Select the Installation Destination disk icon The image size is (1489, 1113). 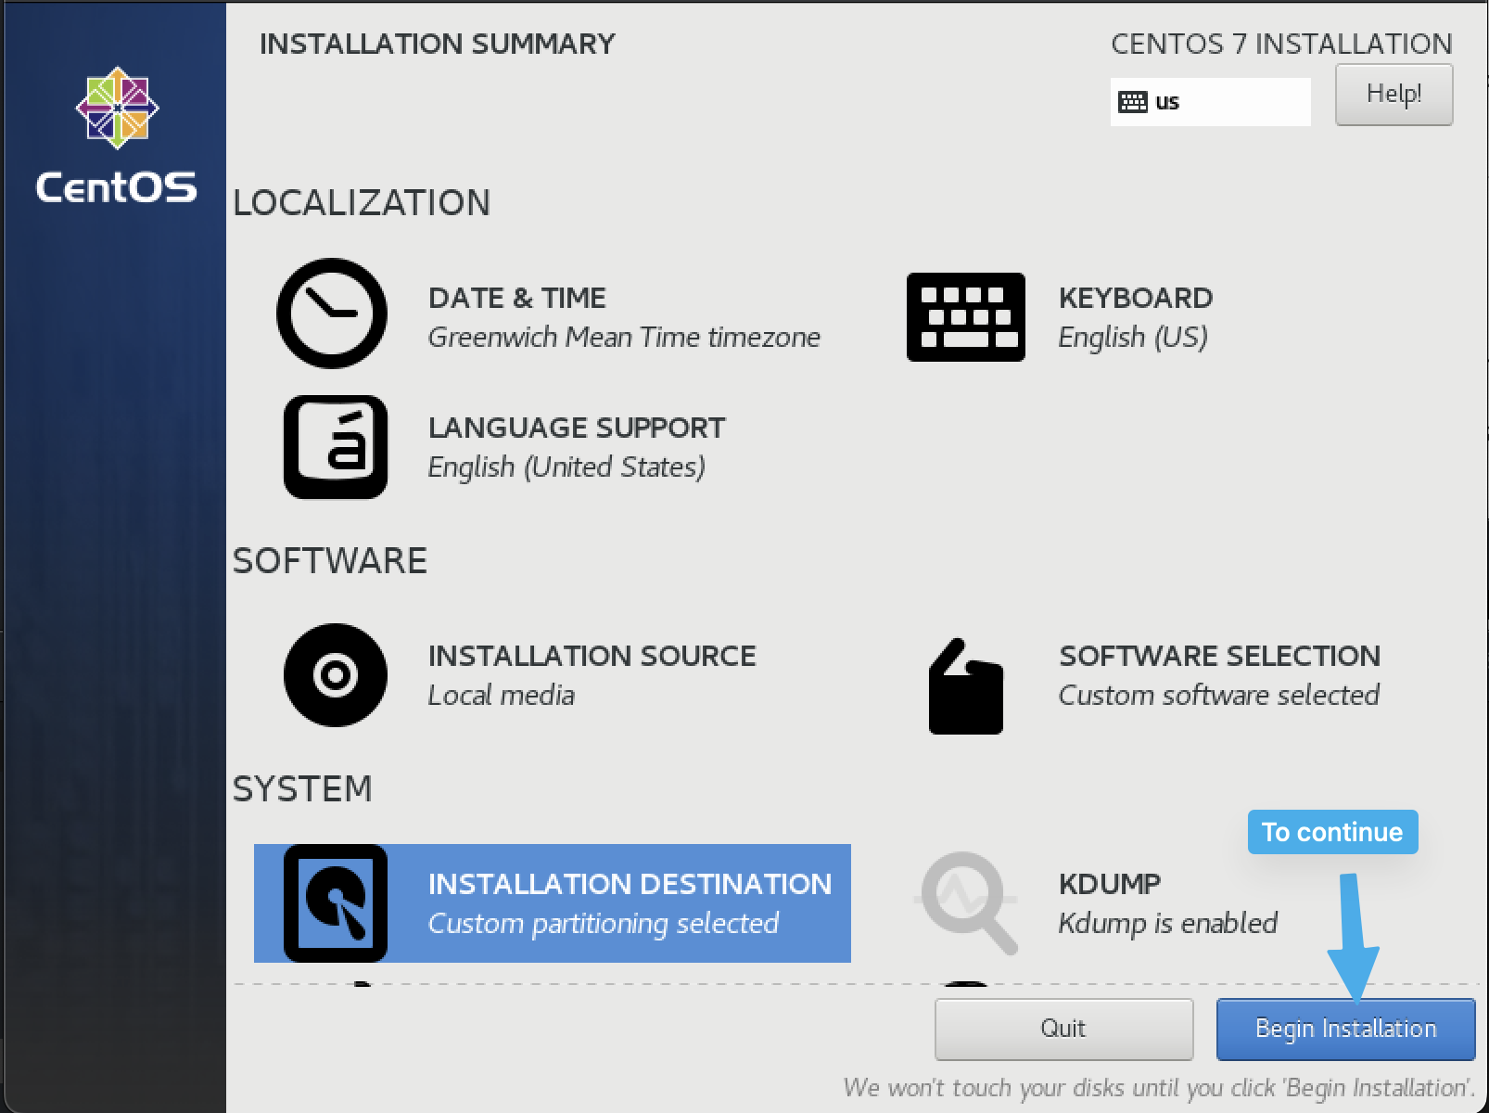(336, 902)
